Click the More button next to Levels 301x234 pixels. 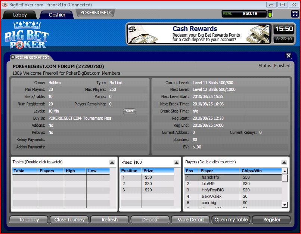pyautogui.click(x=130, y=111)
